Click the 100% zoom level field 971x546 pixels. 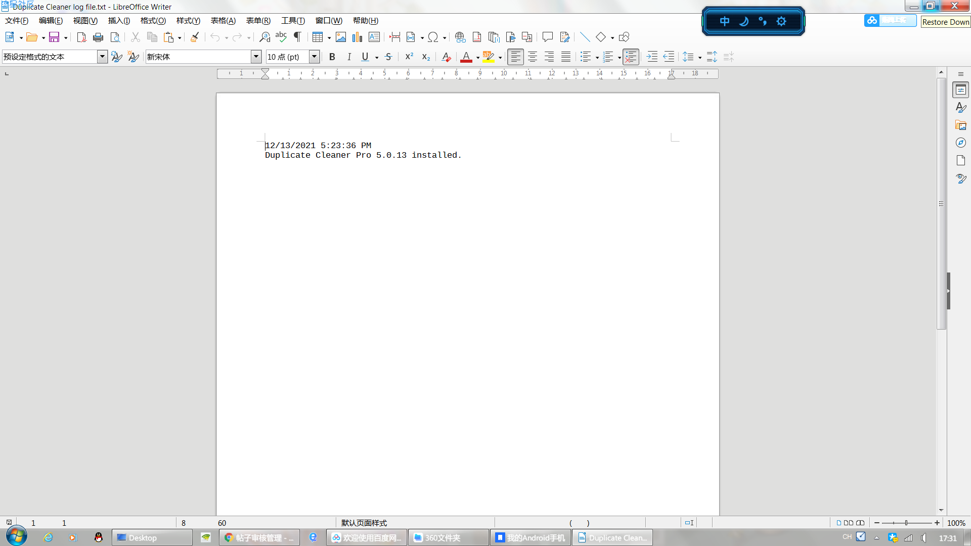(x=956, y=523)
